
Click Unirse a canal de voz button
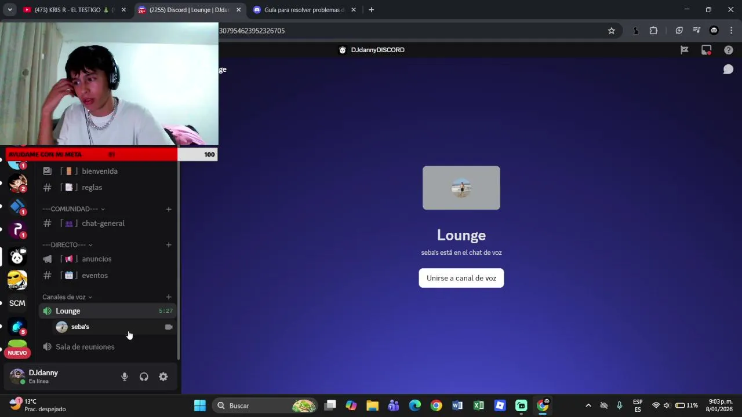click(461, 278)
